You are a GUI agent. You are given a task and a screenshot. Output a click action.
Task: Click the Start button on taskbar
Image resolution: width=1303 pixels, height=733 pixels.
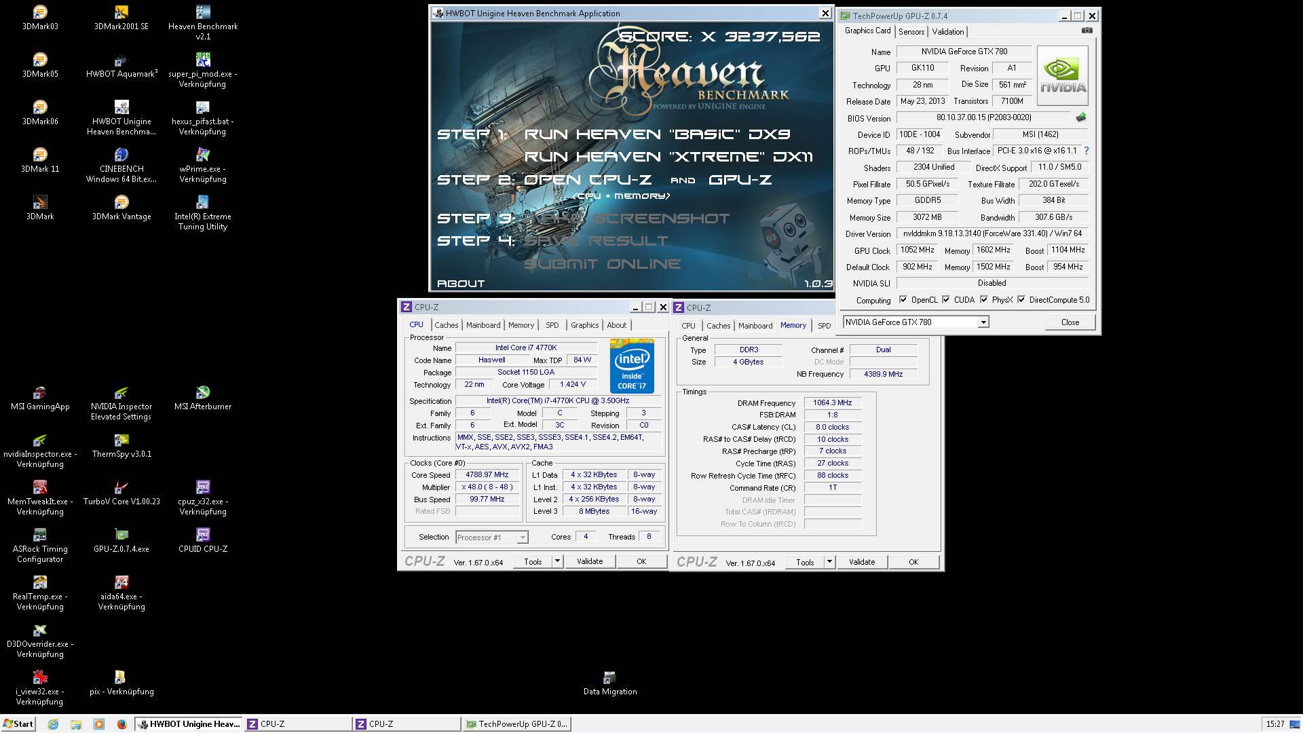pyautogui.click(x=18, y=724)
